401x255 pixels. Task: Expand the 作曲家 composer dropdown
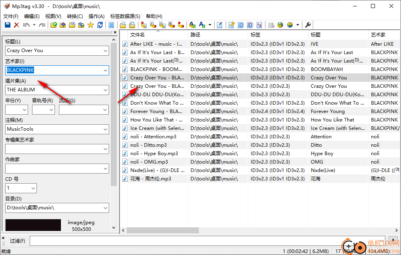point(105,168)
